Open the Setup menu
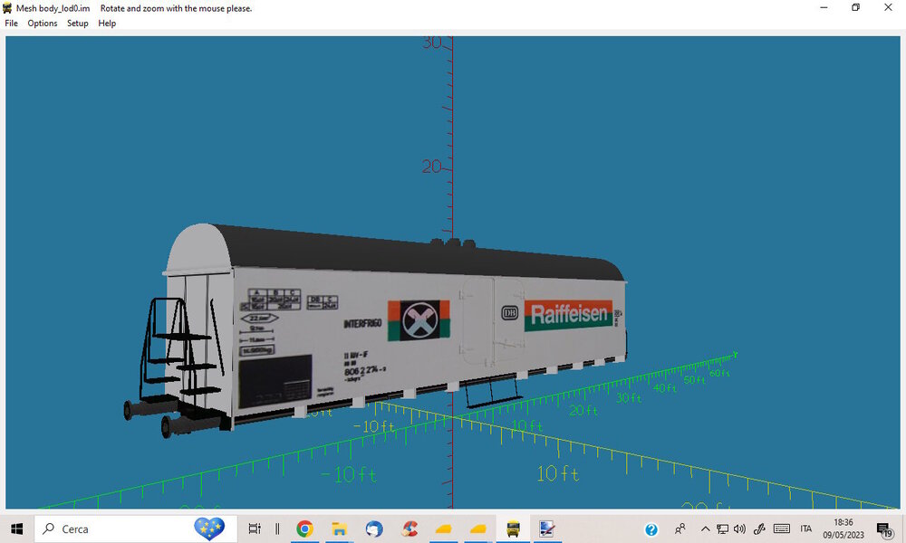Image resolution: width=906 pixels, height=543 pixels. coord(77,24)
